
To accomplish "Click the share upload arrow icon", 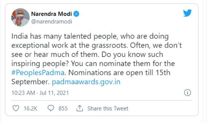I will [80, 108].
